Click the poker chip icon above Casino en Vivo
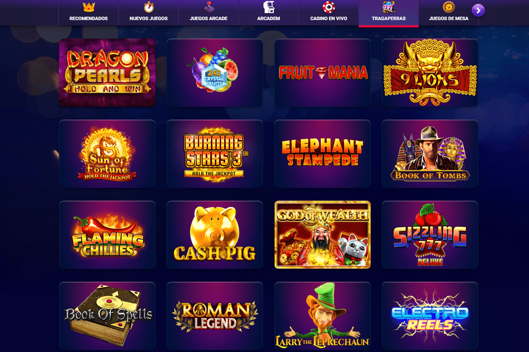The image size is (529, 352). pos(328,7)
